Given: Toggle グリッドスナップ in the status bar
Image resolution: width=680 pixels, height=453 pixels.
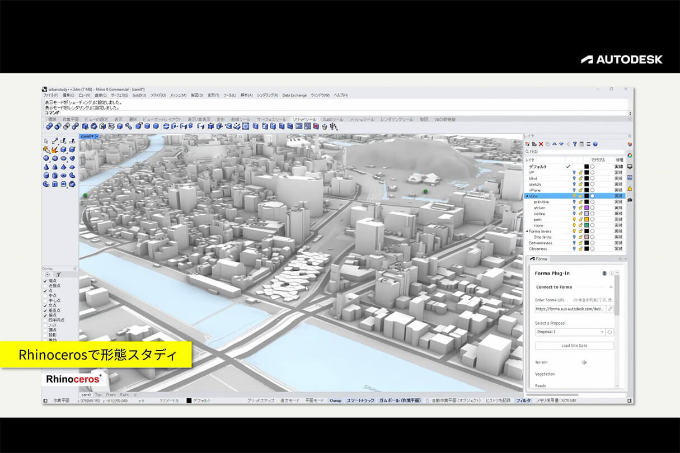Looking at the screenshot, I should point(261,400).
